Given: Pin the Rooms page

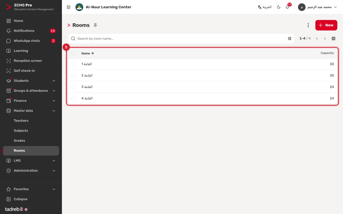Looking at the screenshot, I should [95, 25].
